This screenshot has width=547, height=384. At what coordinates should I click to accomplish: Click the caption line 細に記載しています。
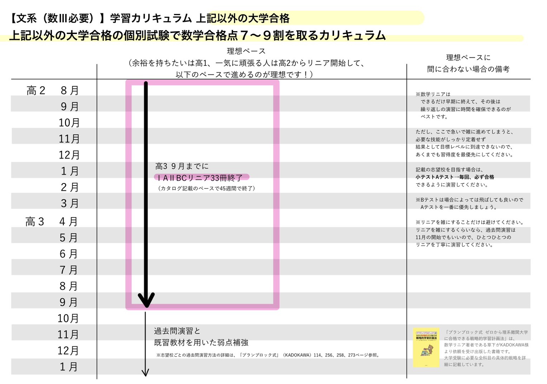coord(465,365)
